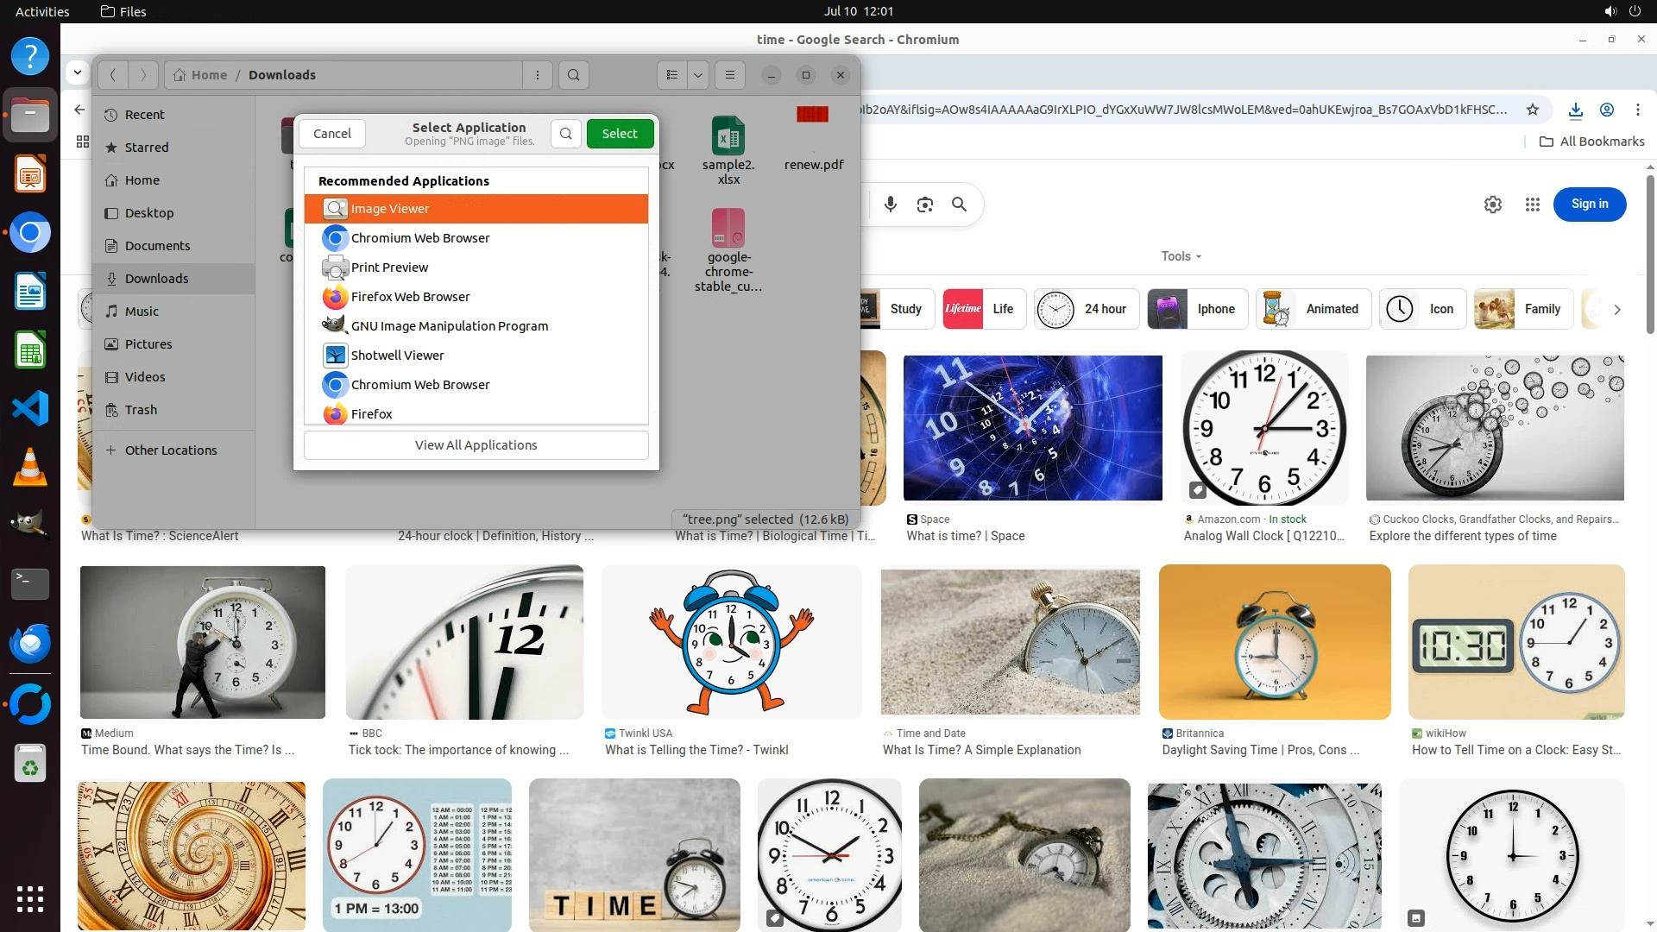Click View All Applications button
The height and width of the screenshot is (932, 1657).
pos(476,445)
